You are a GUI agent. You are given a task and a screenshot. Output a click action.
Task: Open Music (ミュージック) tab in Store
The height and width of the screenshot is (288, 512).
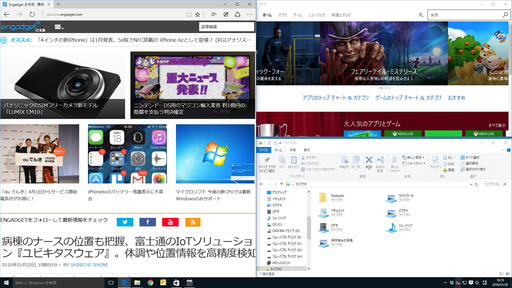tap(317, 15)
